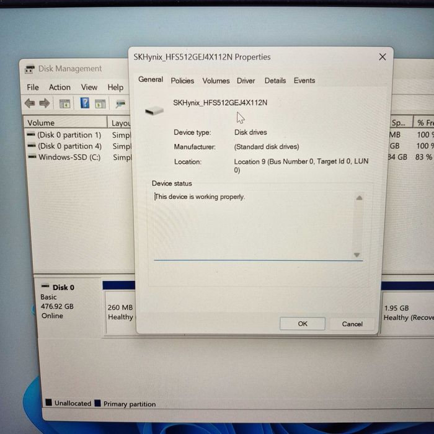The height and width of the screenshot is (434, 434).
Task: Sort by the Sp... column header
Action: [401, 123]
